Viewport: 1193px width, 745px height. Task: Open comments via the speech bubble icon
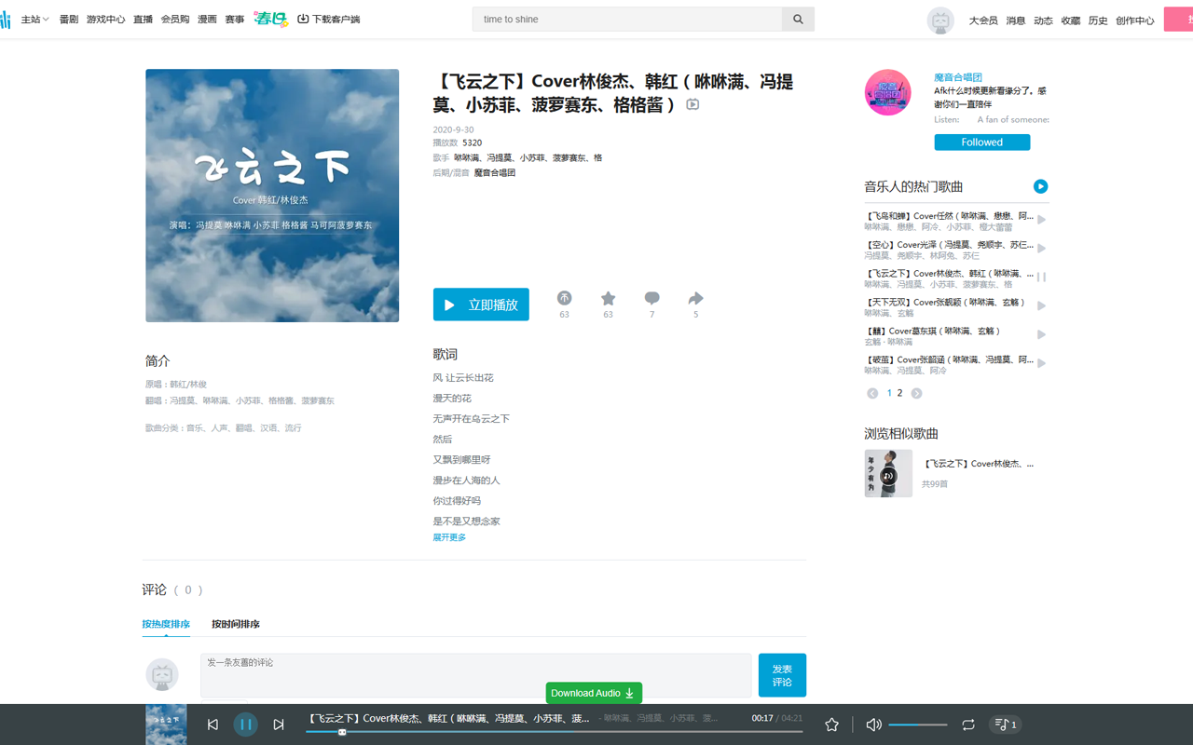pos(651,300)
